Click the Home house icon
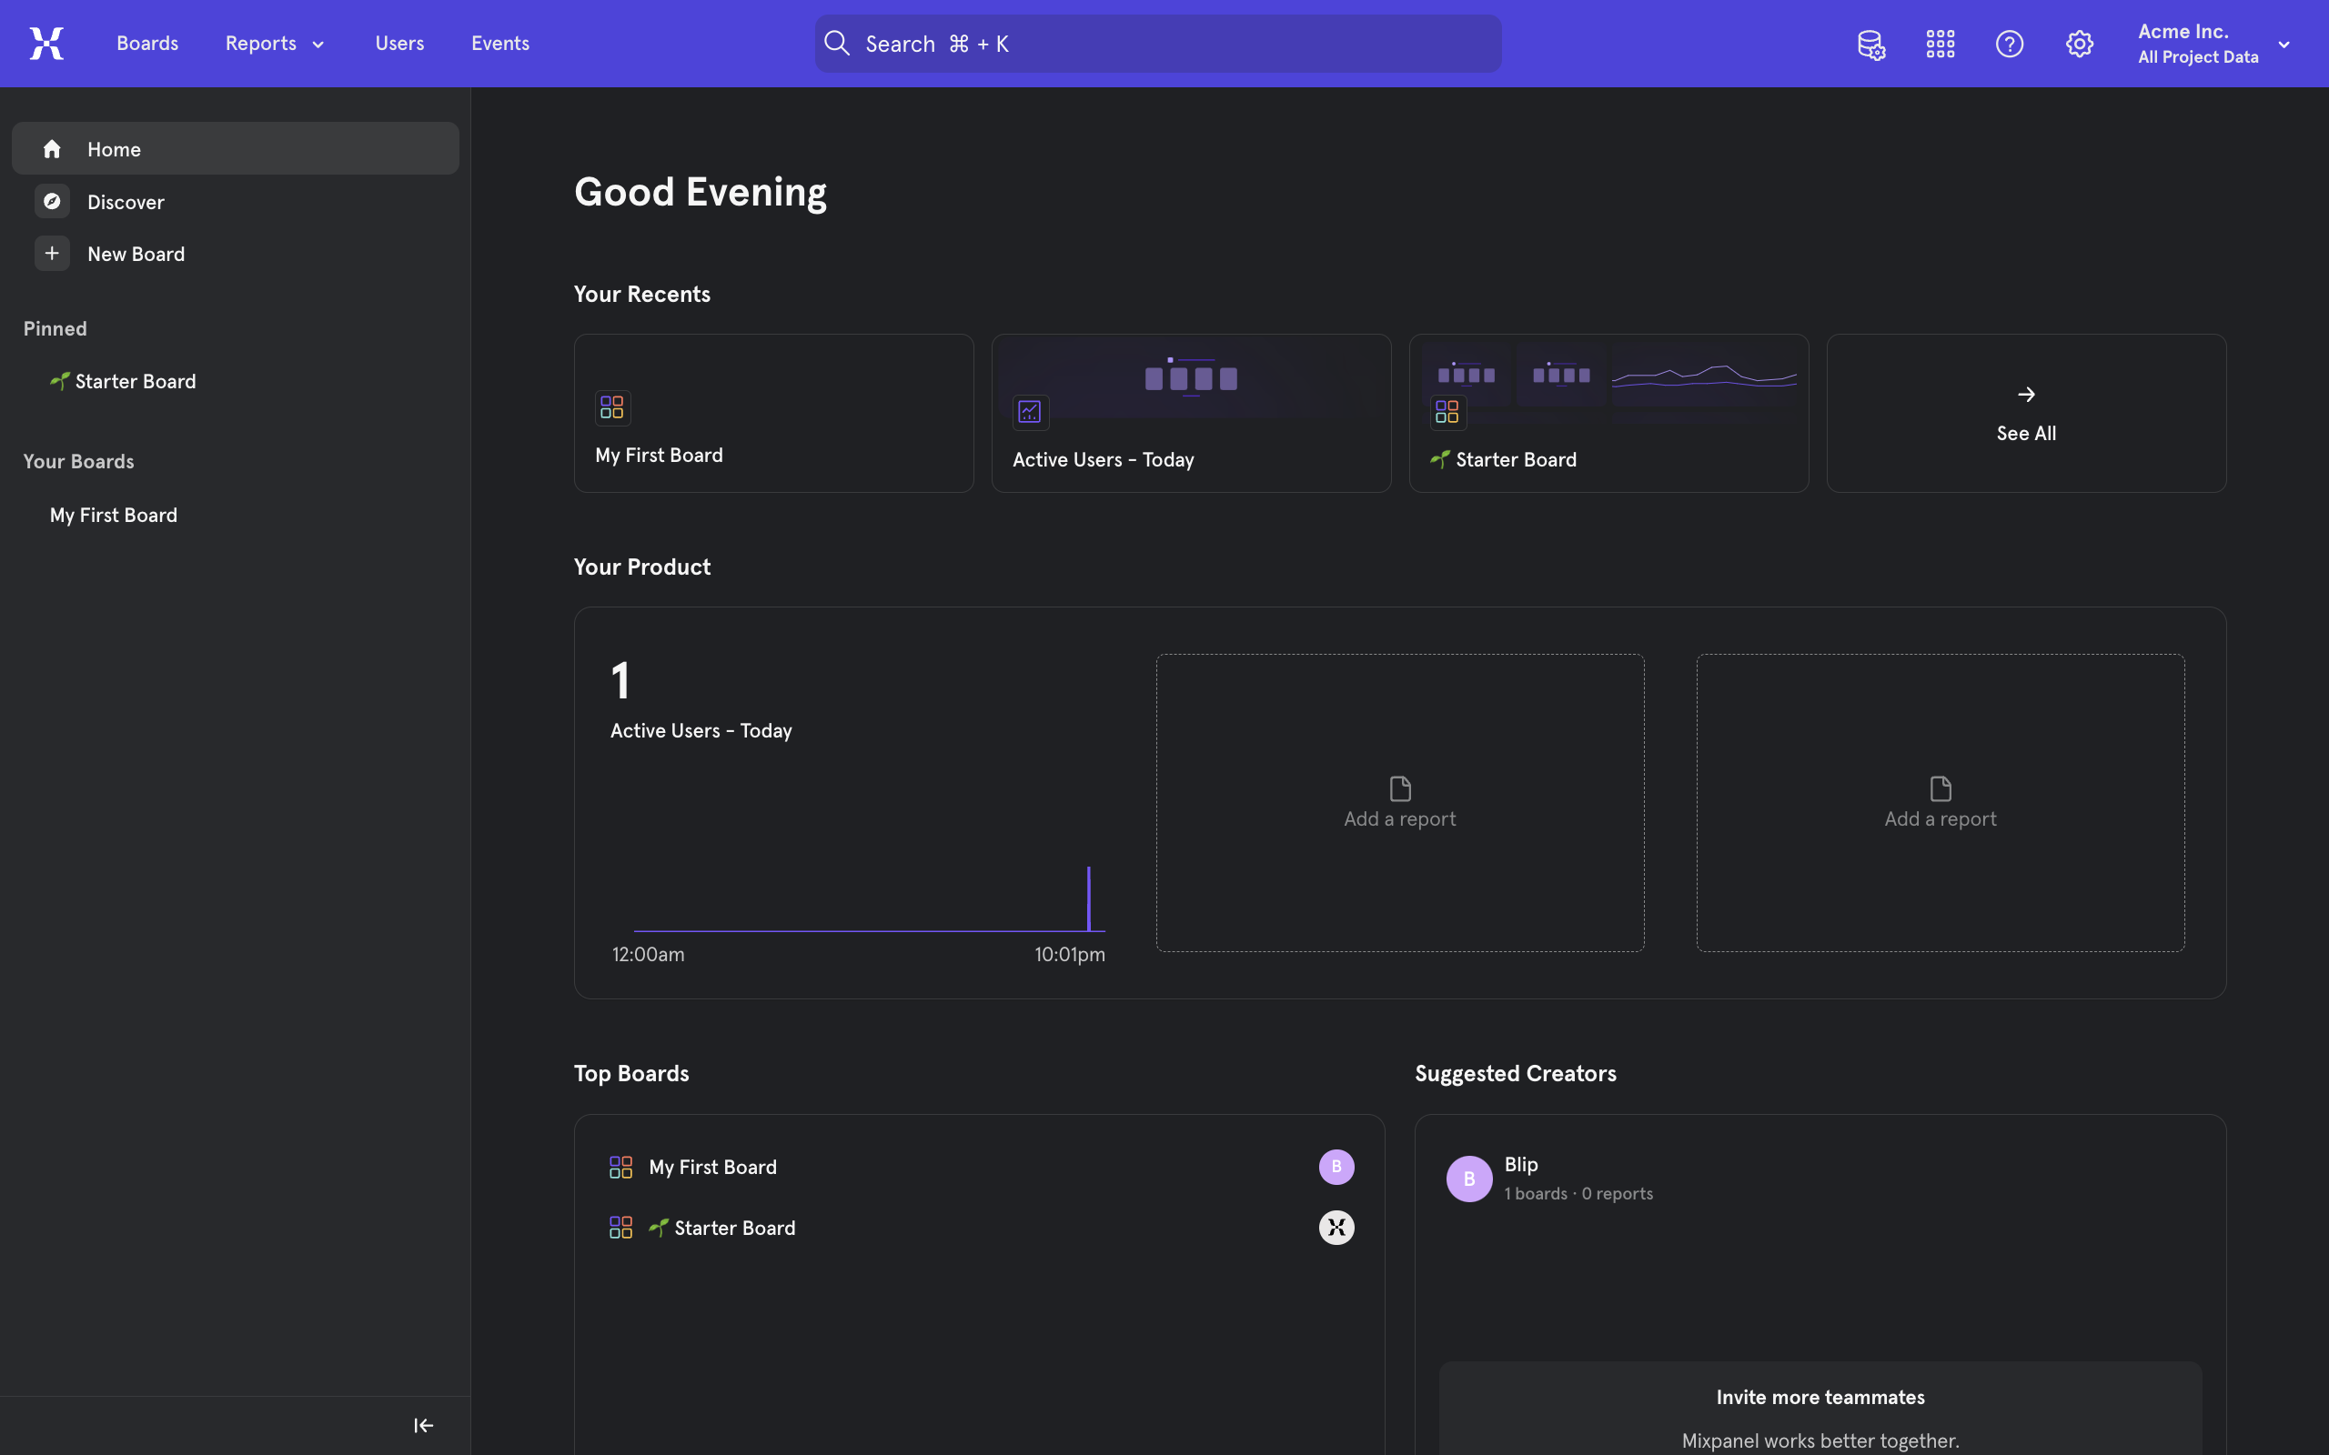This screenshot has height=1455, width=2329. tap(52, 148)
